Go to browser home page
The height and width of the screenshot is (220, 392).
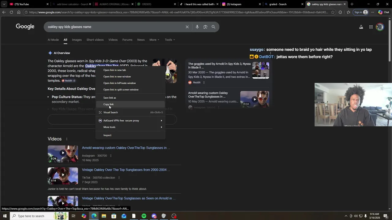(x=19, y=12)
